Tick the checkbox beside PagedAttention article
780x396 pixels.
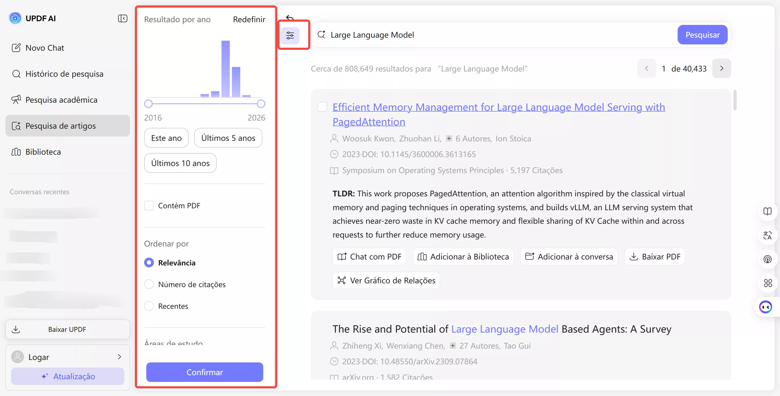click(322, 107)
